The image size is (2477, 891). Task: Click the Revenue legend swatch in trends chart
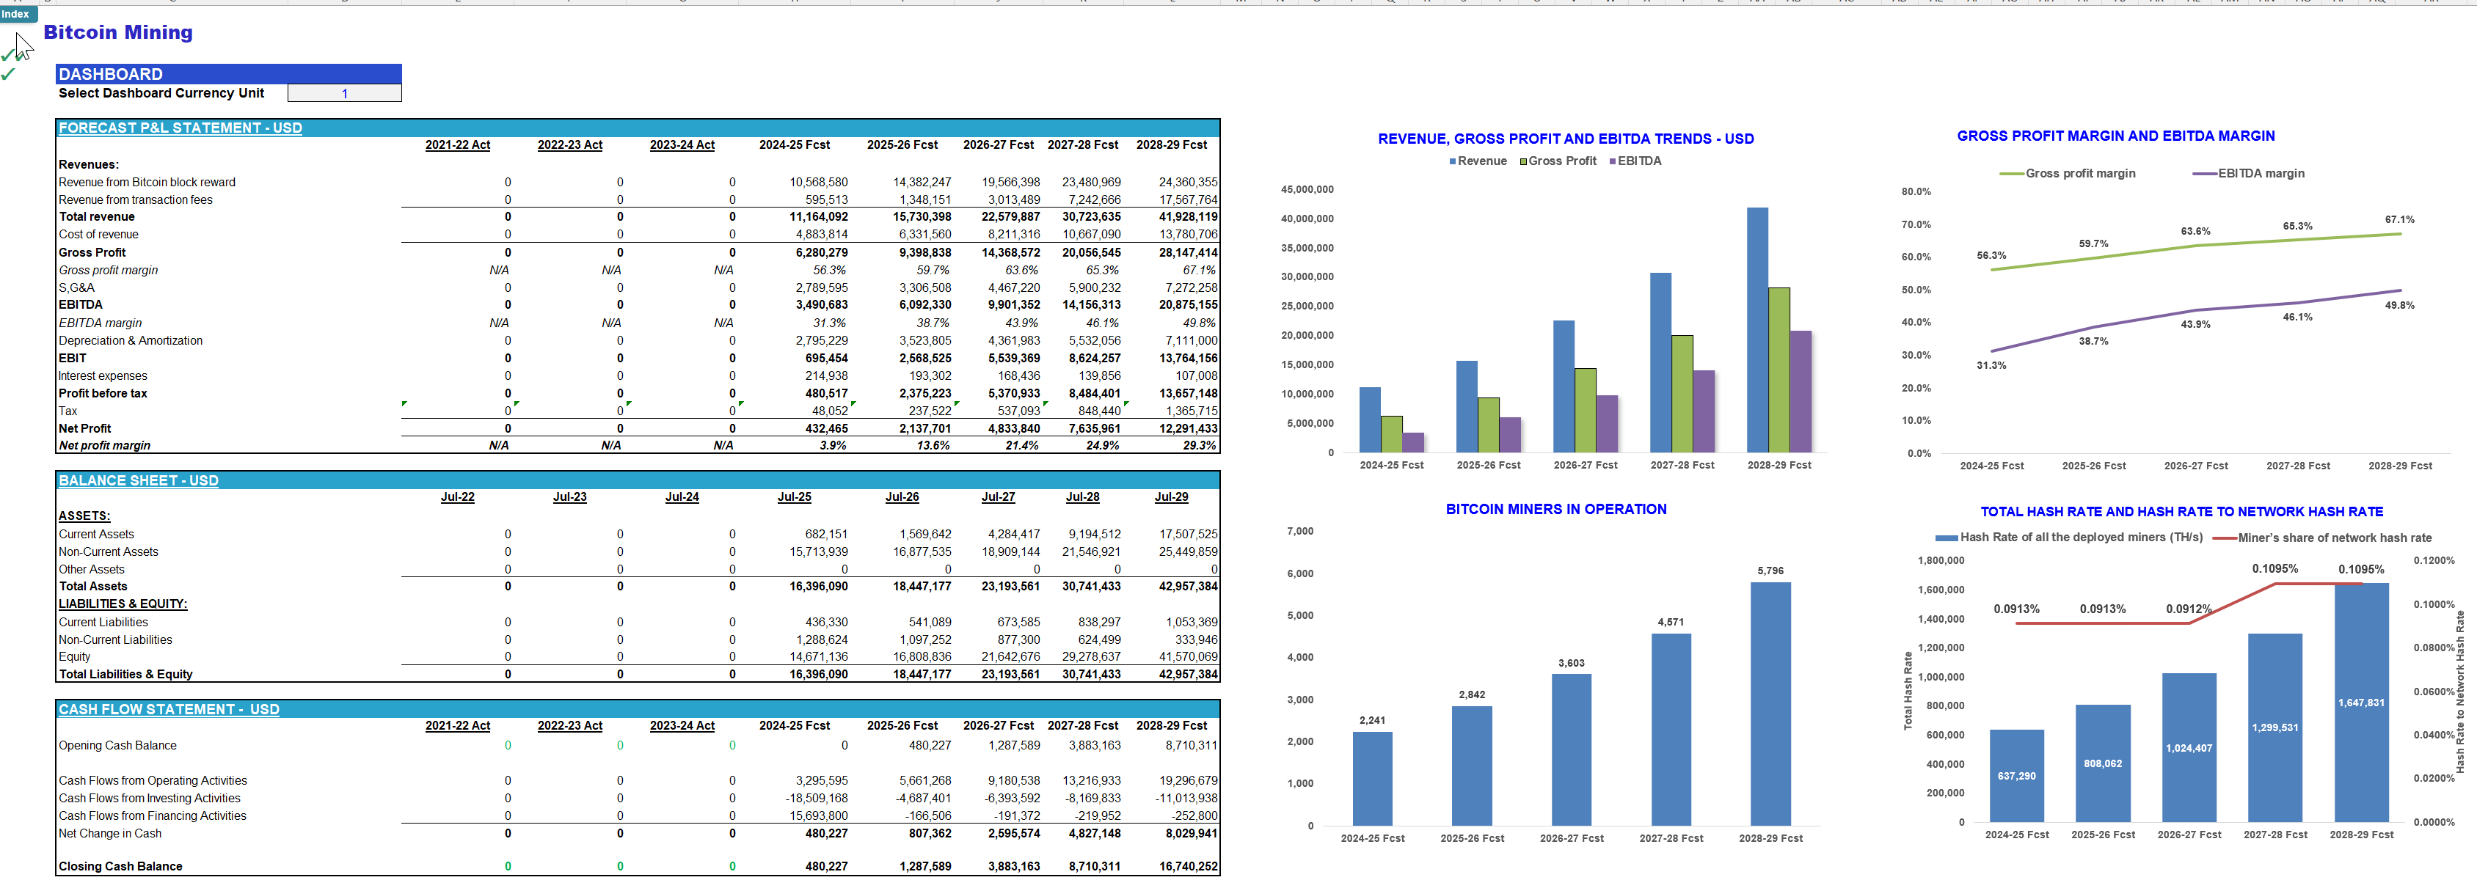coord(1453,161)
